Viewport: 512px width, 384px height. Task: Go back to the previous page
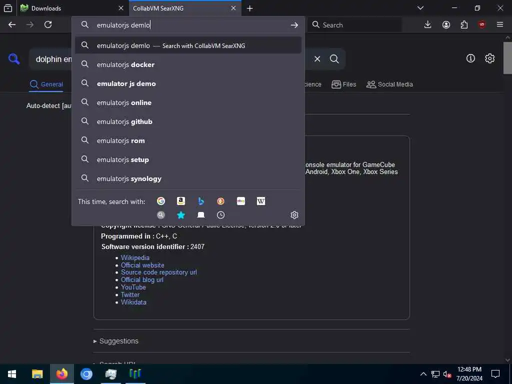pyautogui.click(x=12, y=24)
